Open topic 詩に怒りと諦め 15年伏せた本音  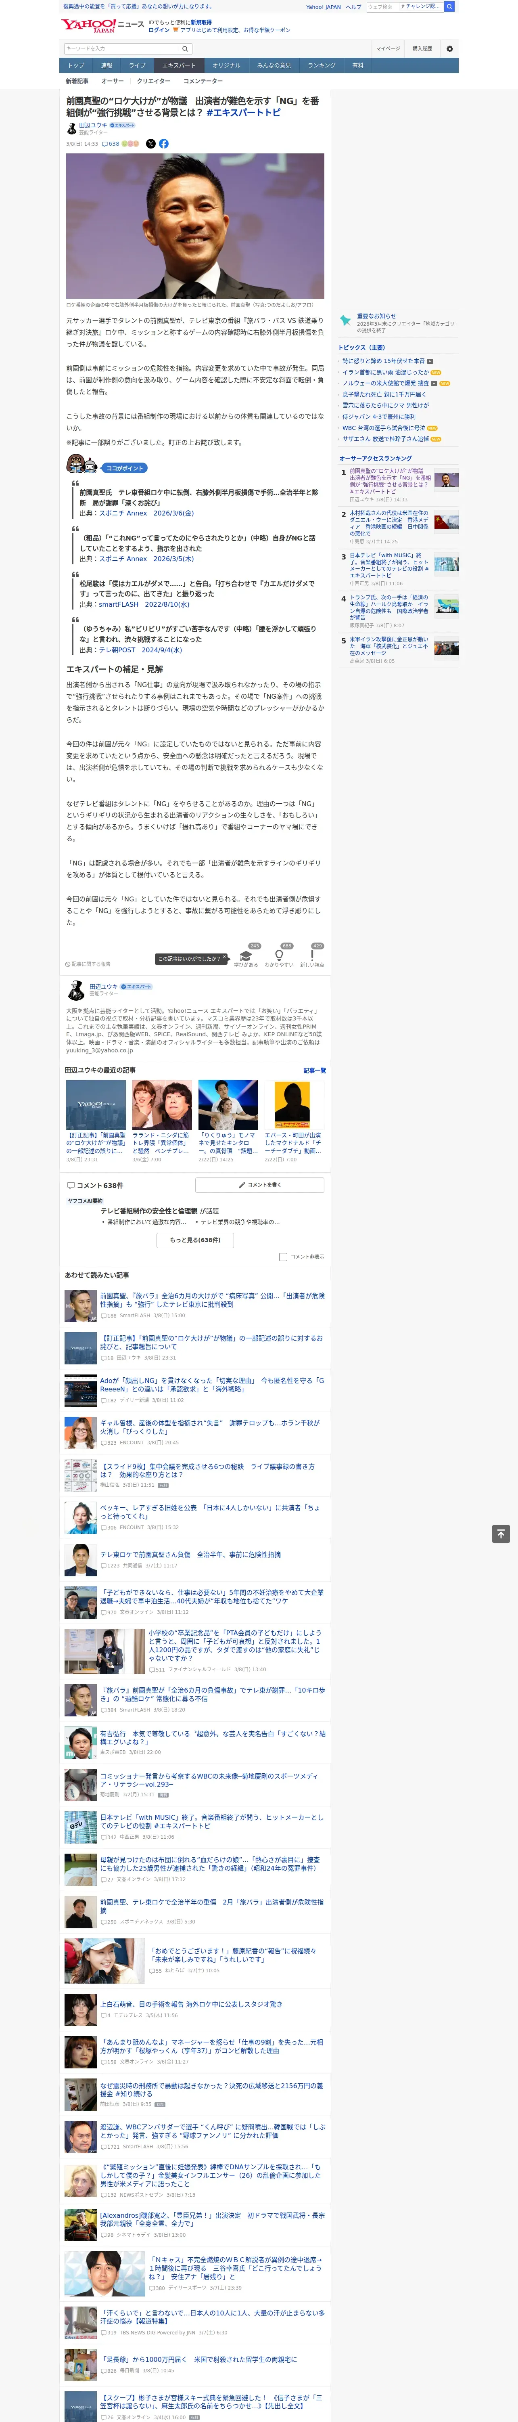[384, 361]
